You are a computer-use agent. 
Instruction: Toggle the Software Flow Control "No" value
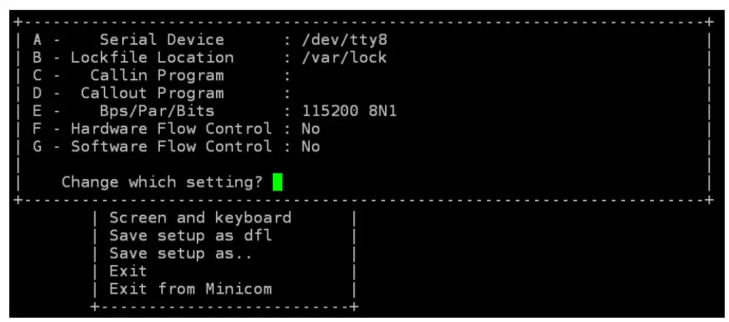(x=310, y=146)
